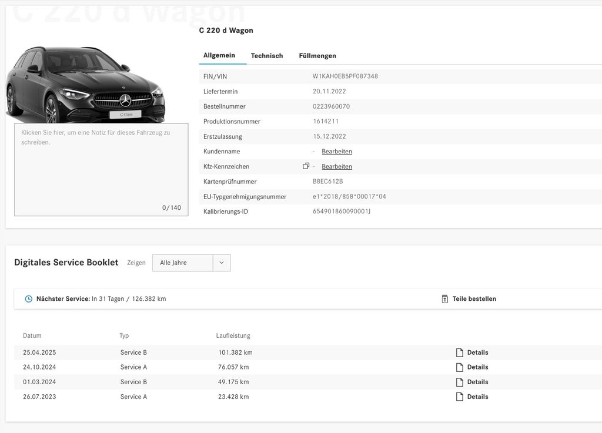Click document icon for 24.10.2024 service
Viewport: 602px width, 433px height.
[460, 367]
